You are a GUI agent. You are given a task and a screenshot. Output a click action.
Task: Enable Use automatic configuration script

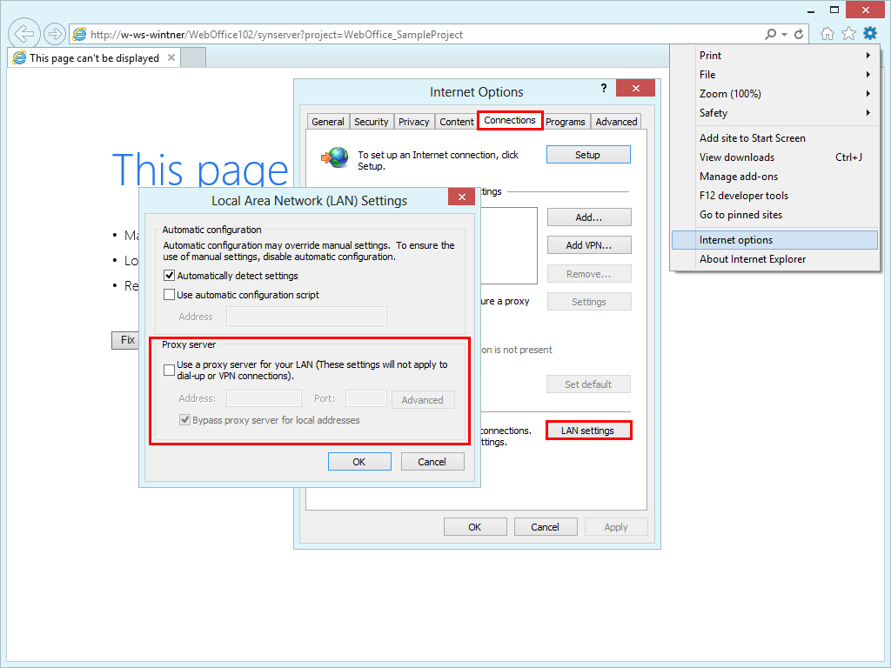click(x=169, y=294)
